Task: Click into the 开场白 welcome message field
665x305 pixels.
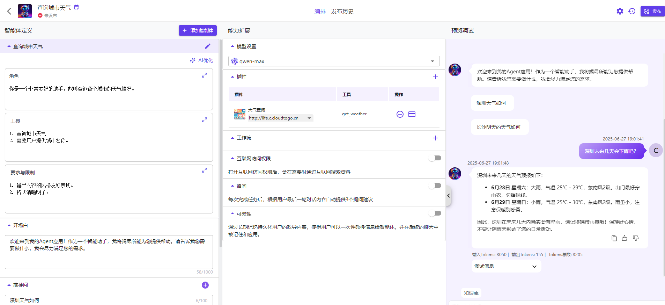Action: 109,252
